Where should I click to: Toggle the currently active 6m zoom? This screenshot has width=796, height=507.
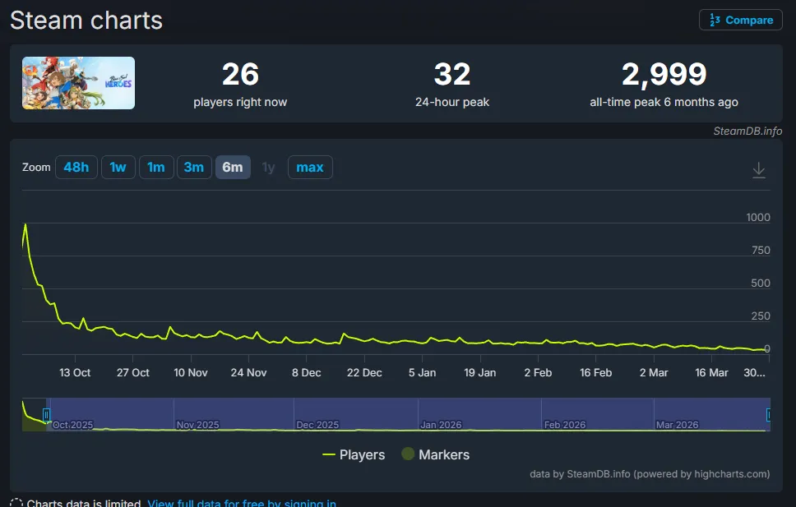[233, 167]
